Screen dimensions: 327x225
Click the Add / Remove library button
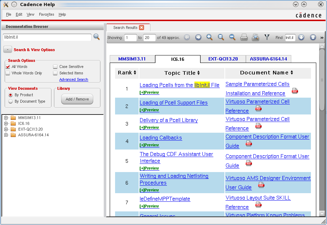click(x=77, y=99)
